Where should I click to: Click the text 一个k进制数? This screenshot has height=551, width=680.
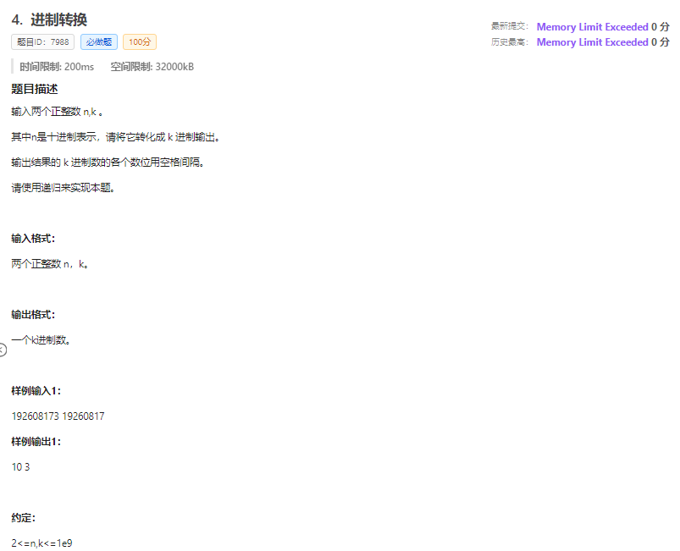41,340
